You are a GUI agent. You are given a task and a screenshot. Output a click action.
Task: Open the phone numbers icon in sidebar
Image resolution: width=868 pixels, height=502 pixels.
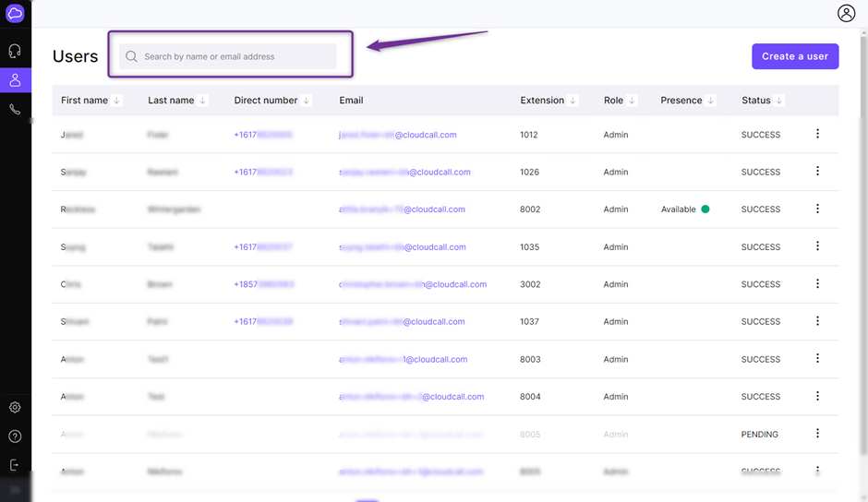pyautogui.click(x=15, y=110)
